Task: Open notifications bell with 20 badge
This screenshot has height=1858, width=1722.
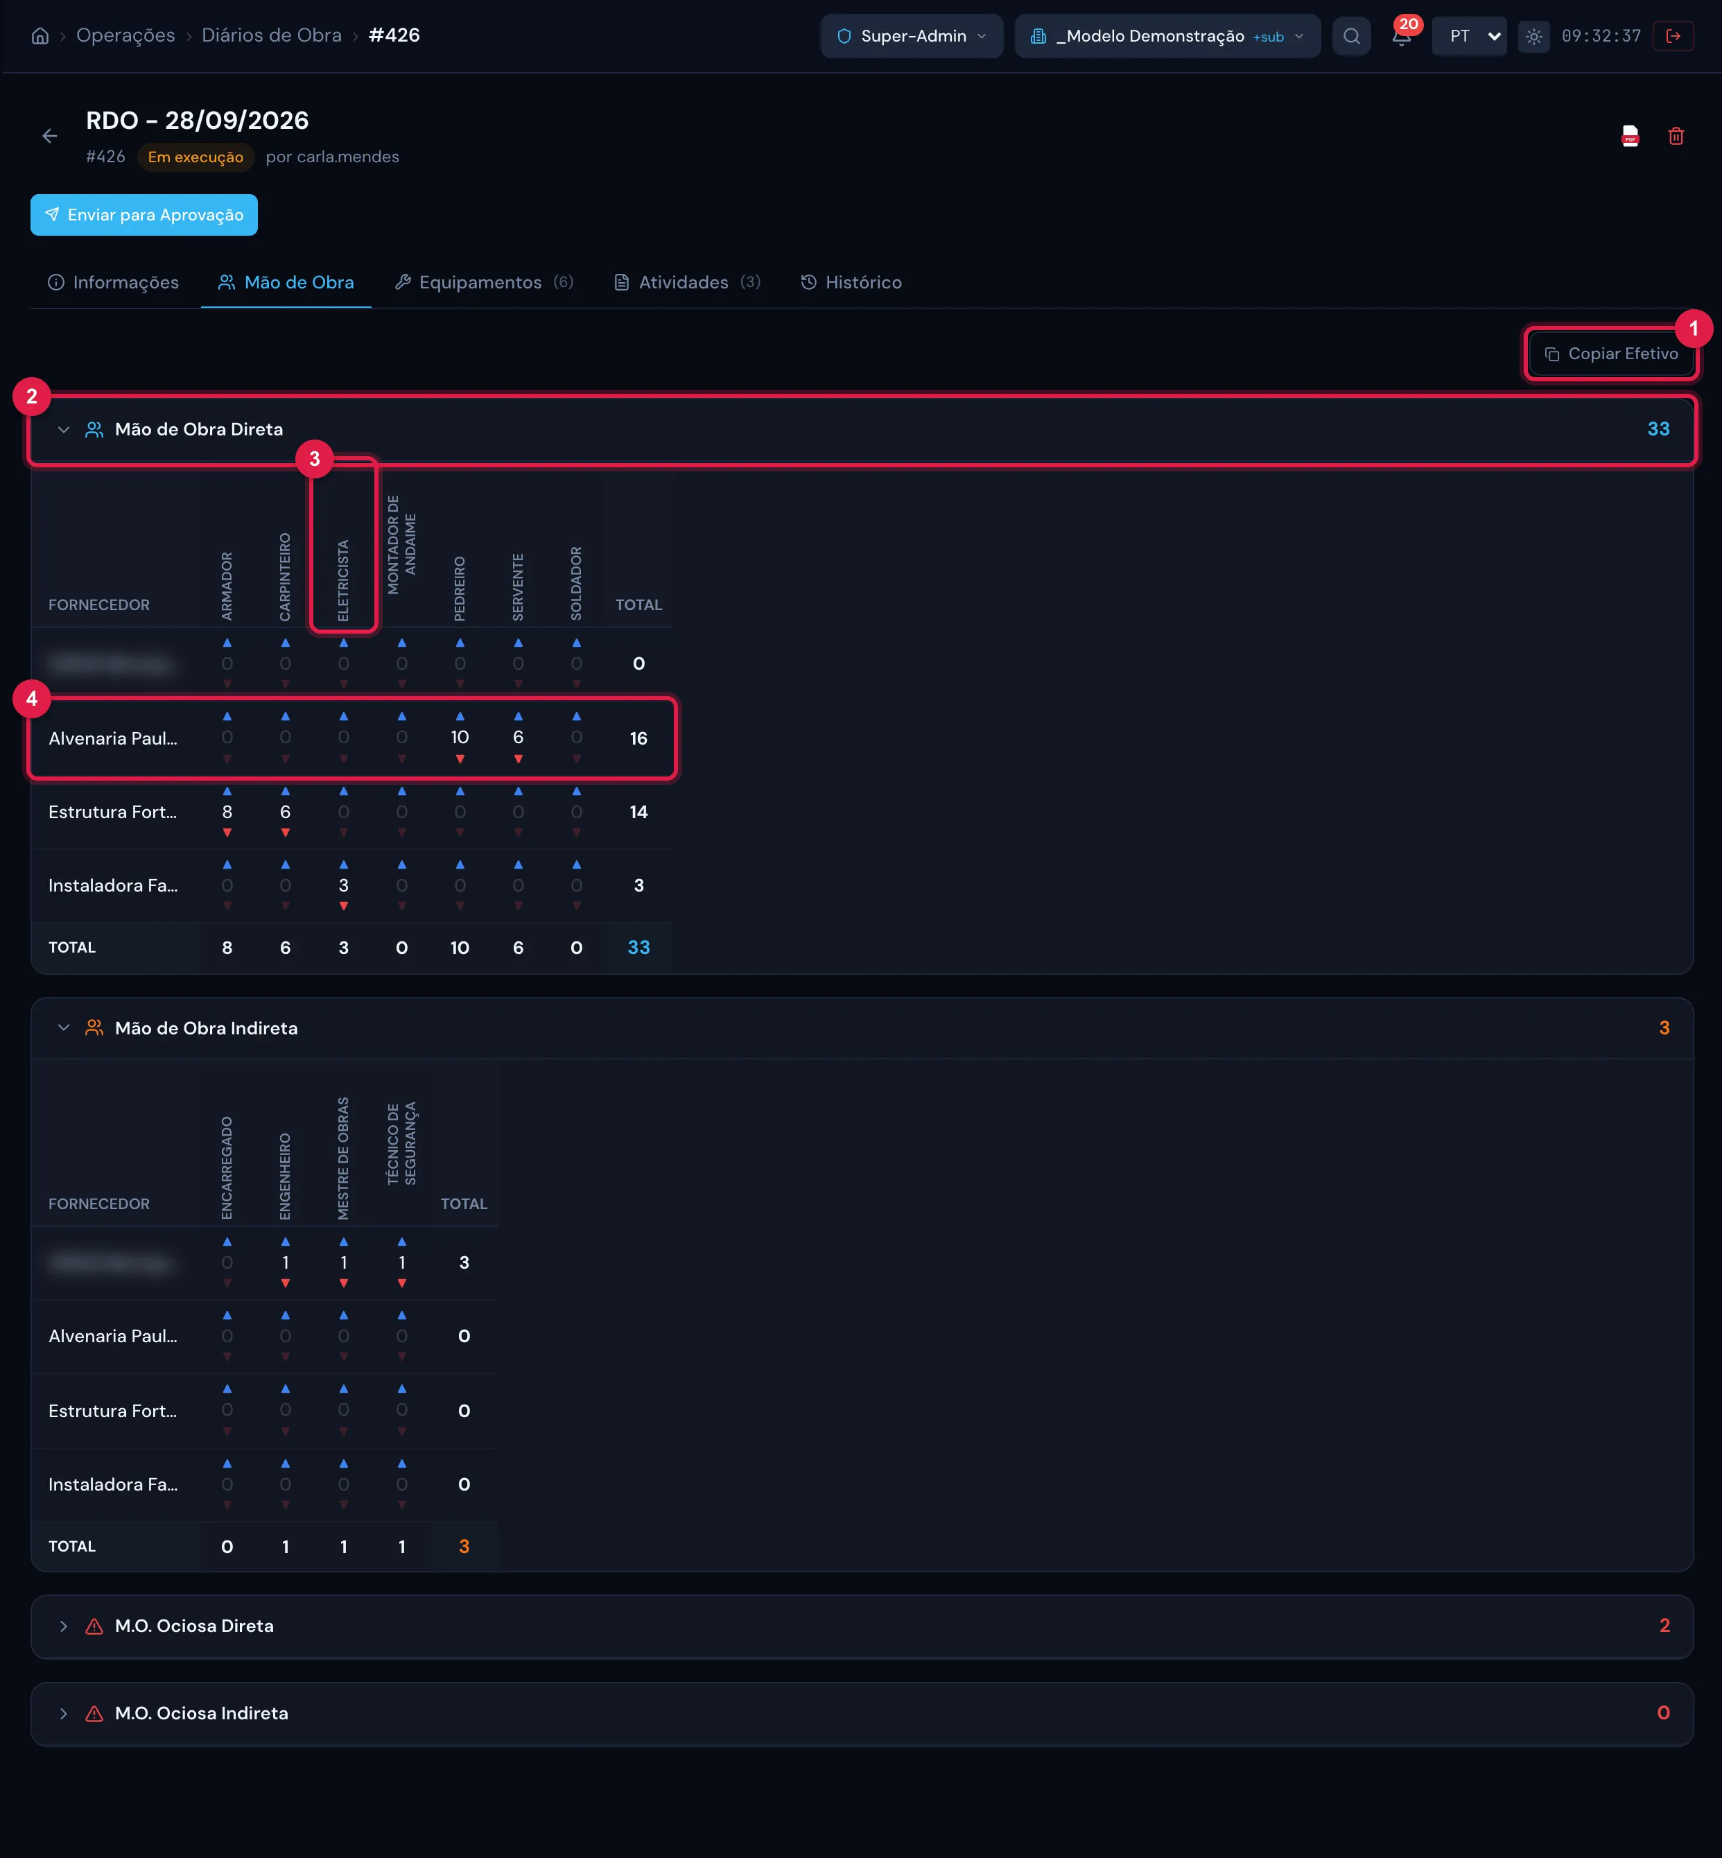Action: click(x=1402, y=36)
